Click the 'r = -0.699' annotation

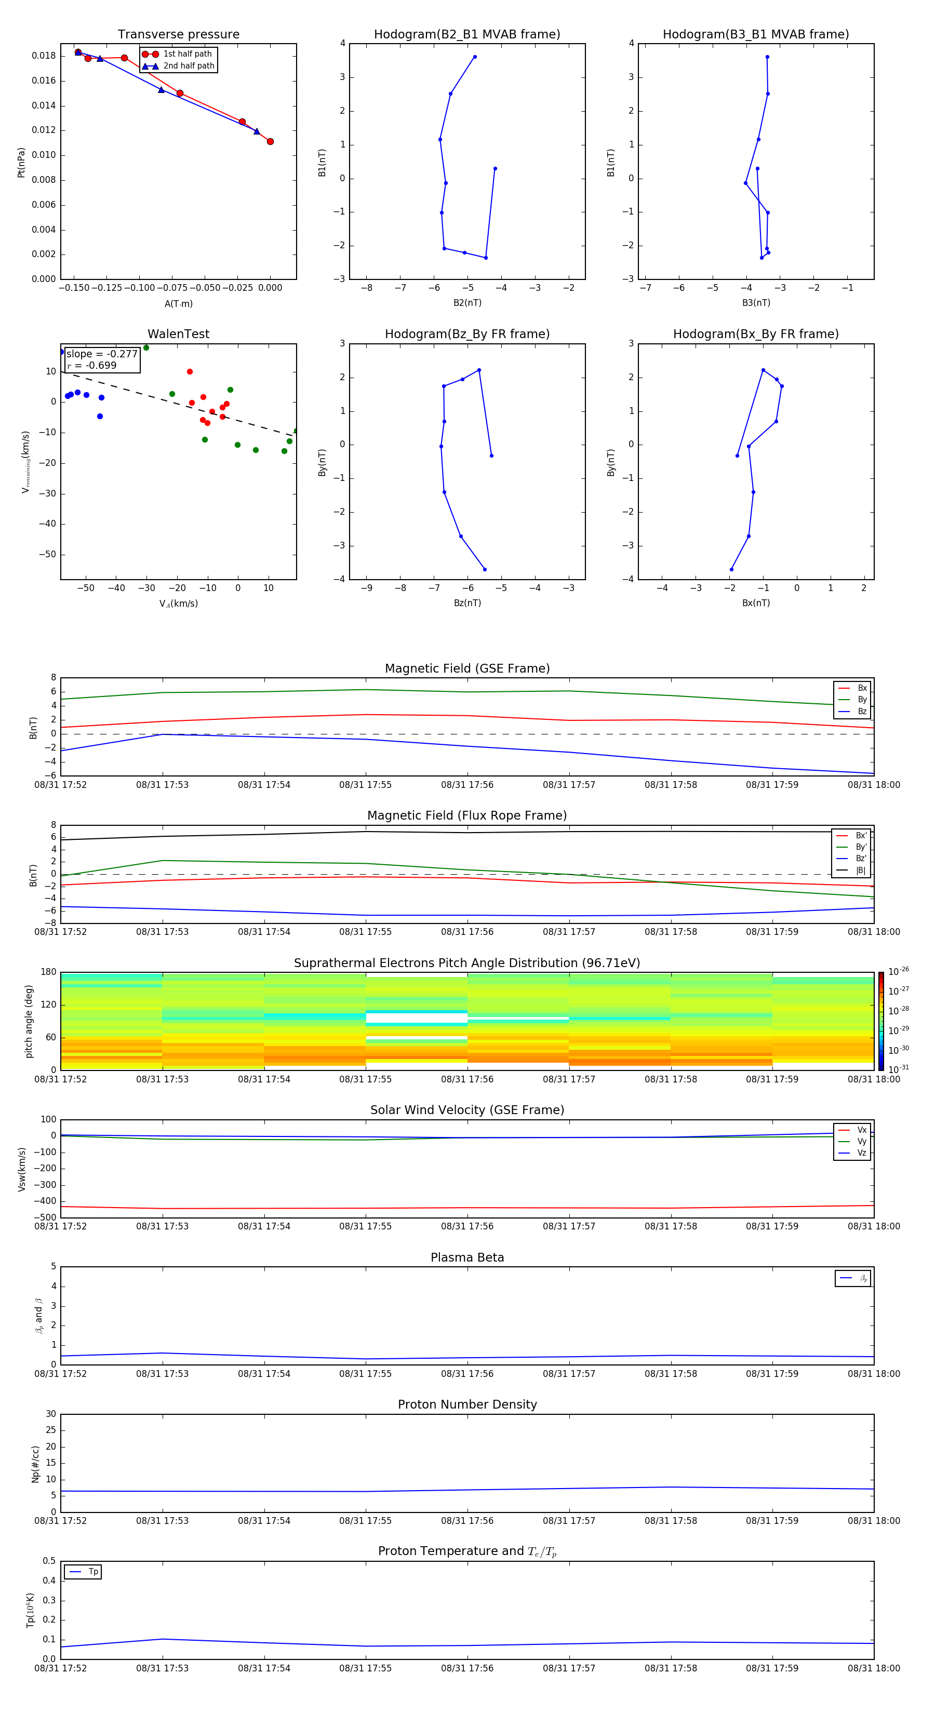click(x=92, y=365)
